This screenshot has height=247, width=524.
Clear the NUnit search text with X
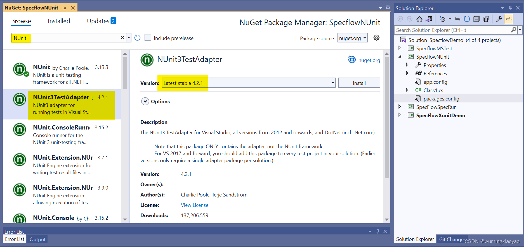[x=122, y=38]
